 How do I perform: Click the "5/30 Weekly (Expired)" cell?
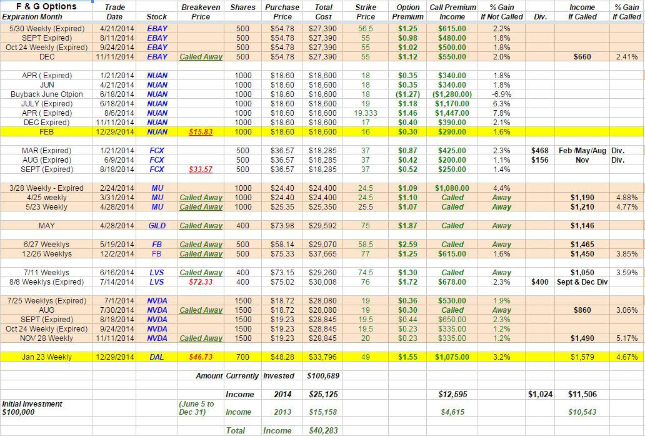tap(46, 29)
